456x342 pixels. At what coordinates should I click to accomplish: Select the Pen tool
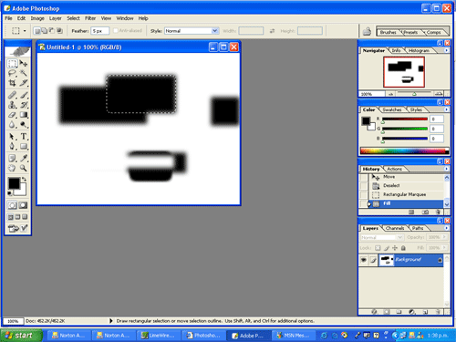pyautogui.click(x=12, y=146)
